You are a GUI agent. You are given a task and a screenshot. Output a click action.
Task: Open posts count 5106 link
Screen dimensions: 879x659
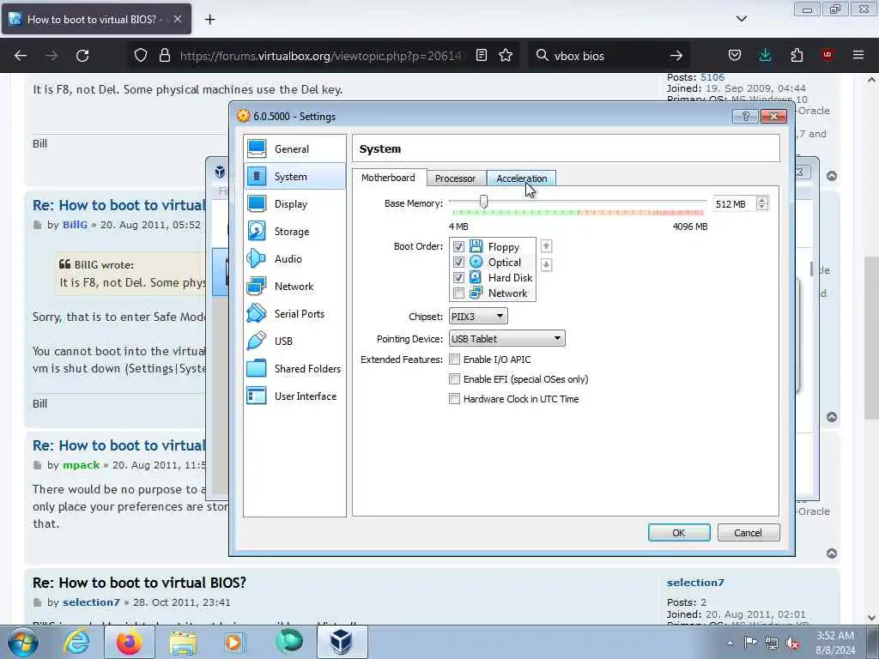coord(712,77)
